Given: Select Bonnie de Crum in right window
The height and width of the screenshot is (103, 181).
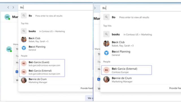Looking at the screenshot, I should click(141, 80).
